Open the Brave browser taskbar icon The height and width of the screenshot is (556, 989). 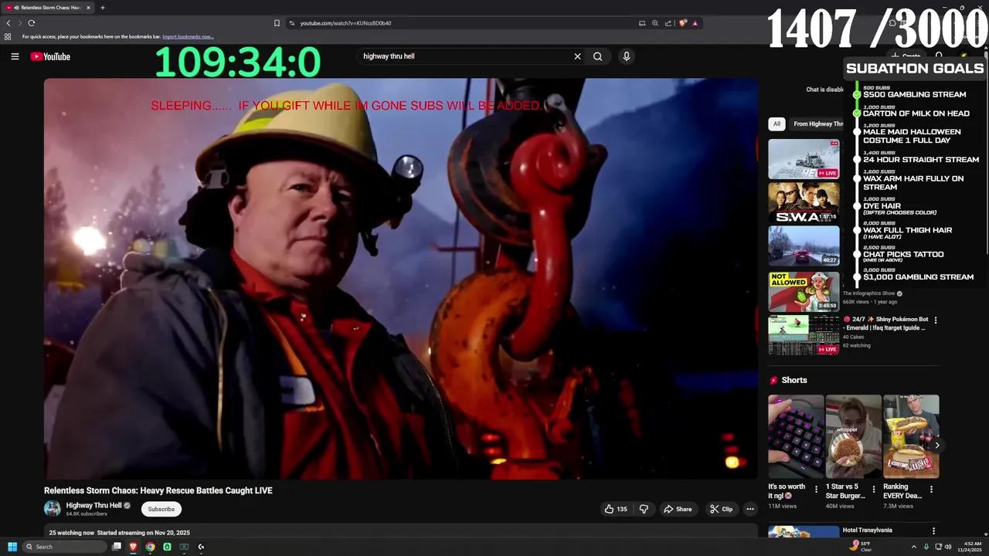tap(133, 547)
